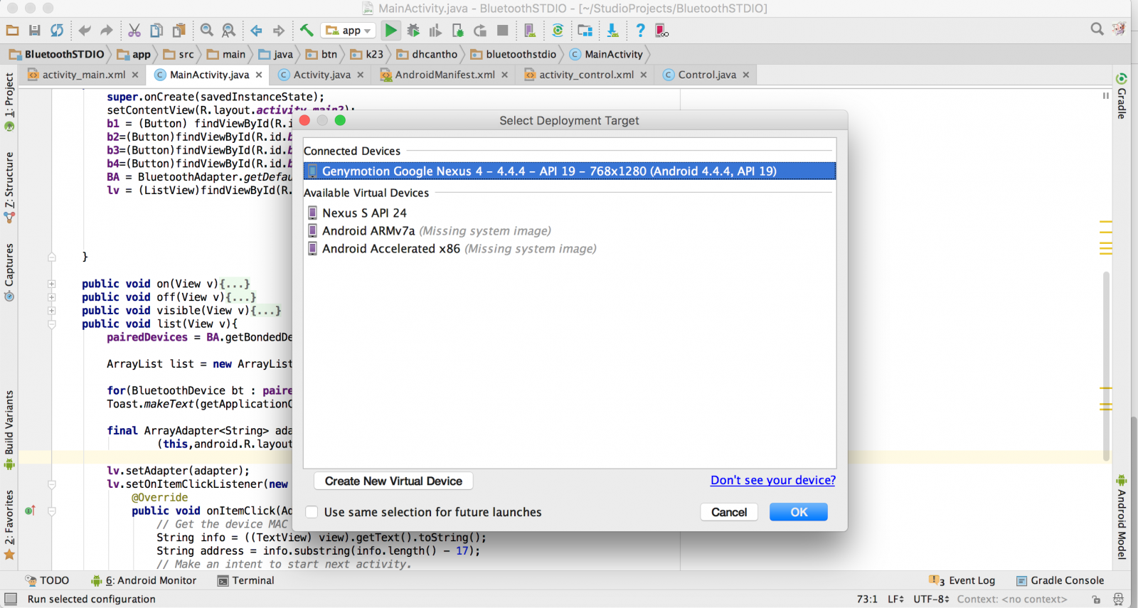Click the Copy icon in toolbar
This screenshot has width=1138, height=608.
[156, 31]
